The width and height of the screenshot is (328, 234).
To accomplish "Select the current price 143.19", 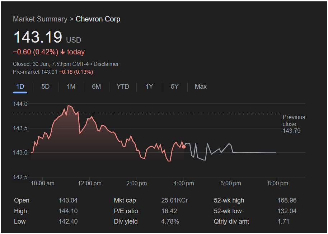I will point(38,37).
